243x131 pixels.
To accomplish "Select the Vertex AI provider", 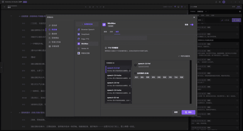I will point(85,48).
